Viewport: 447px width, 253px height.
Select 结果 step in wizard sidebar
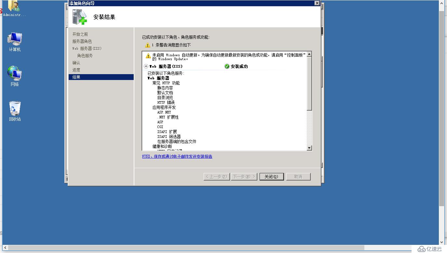coord(101,77)
